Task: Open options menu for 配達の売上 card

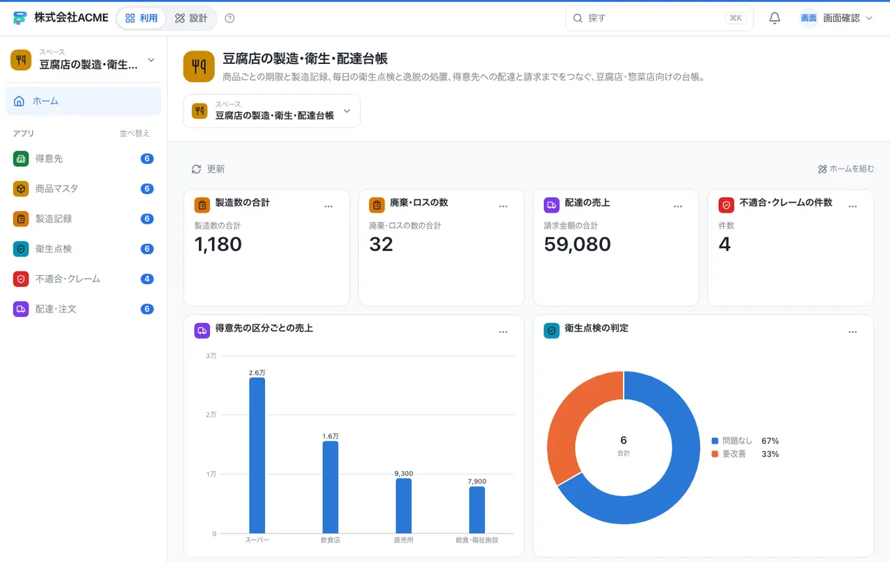Action: [678, 206]
